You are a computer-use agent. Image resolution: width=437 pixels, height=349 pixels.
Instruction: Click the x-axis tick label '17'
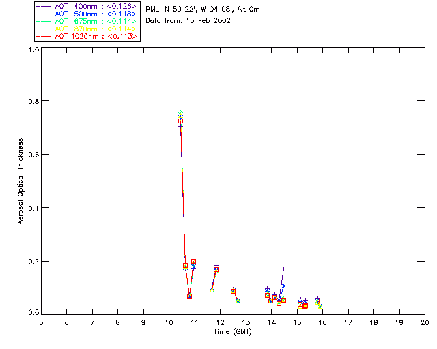pyautogui.click(x=348, y=323)
